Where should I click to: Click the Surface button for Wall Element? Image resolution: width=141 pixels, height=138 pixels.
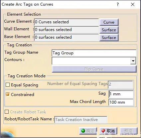click(x=109, y=30)
